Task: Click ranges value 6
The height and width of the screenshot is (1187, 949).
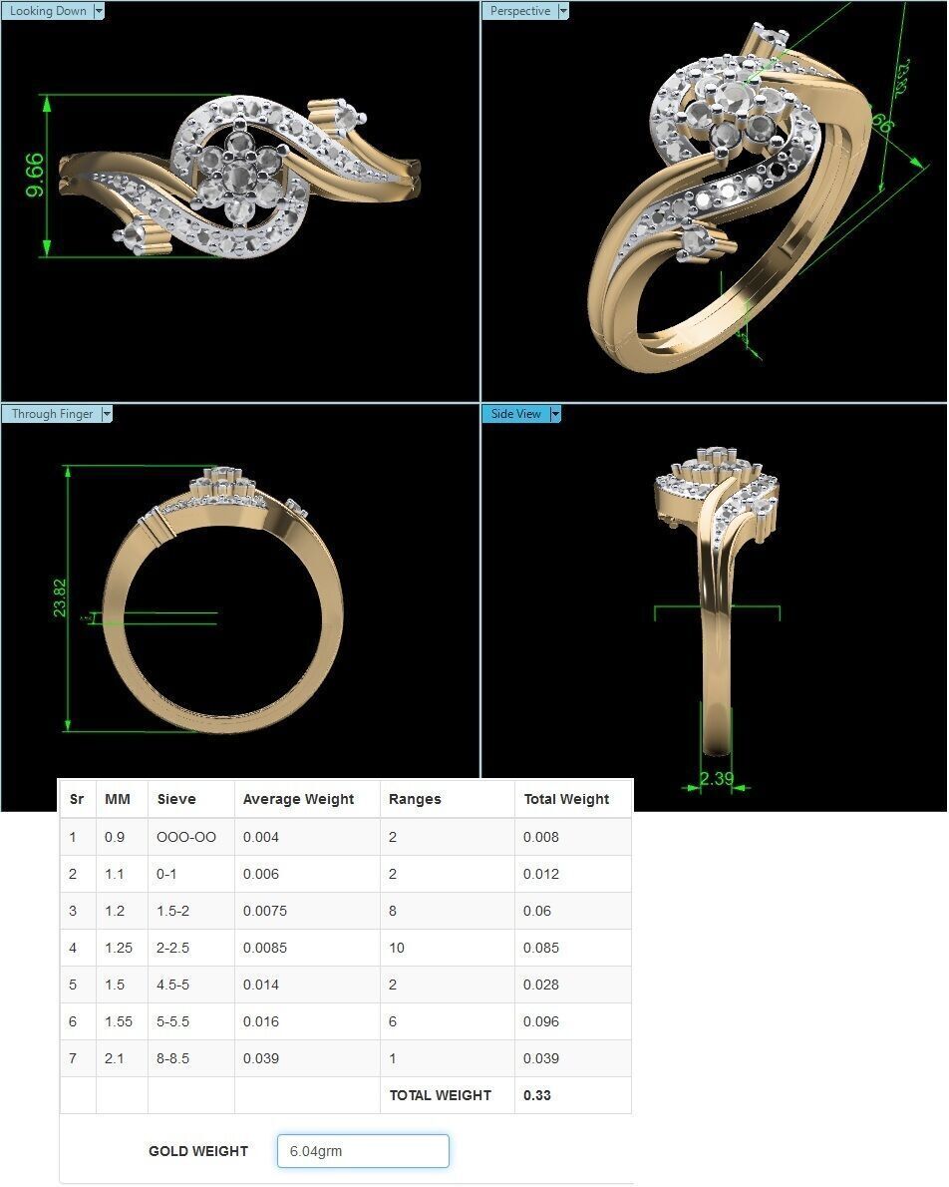Action: tap(392, 1022)
